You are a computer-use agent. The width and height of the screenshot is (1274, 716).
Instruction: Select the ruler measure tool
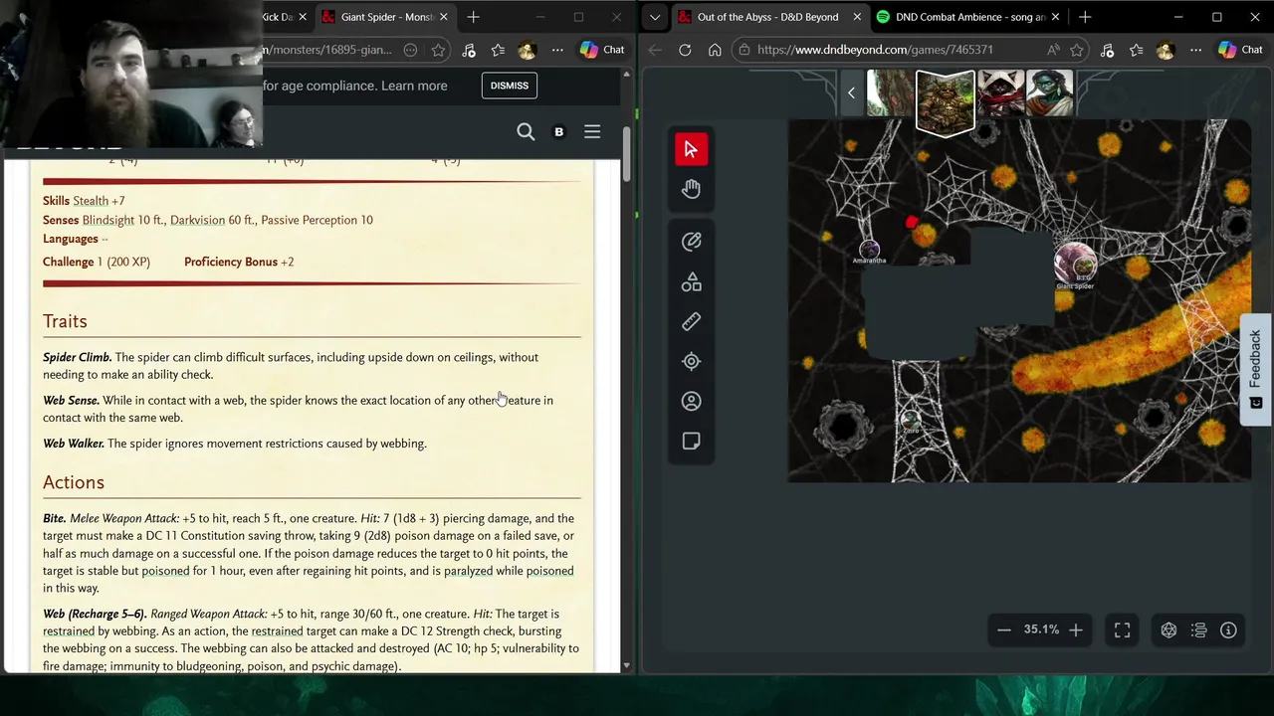(x=691, y=321)
